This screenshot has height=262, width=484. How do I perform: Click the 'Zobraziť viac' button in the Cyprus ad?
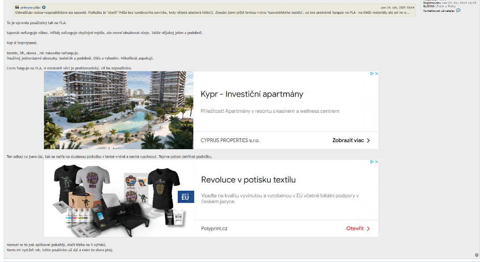click(351, 140)
